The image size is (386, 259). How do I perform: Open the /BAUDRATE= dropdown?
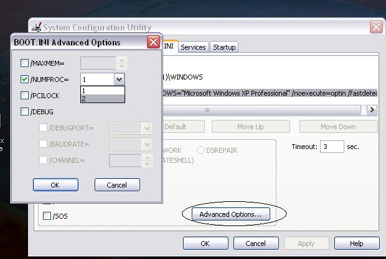pos(147,144)
